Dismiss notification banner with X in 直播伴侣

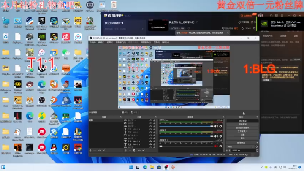coord(228,33)
